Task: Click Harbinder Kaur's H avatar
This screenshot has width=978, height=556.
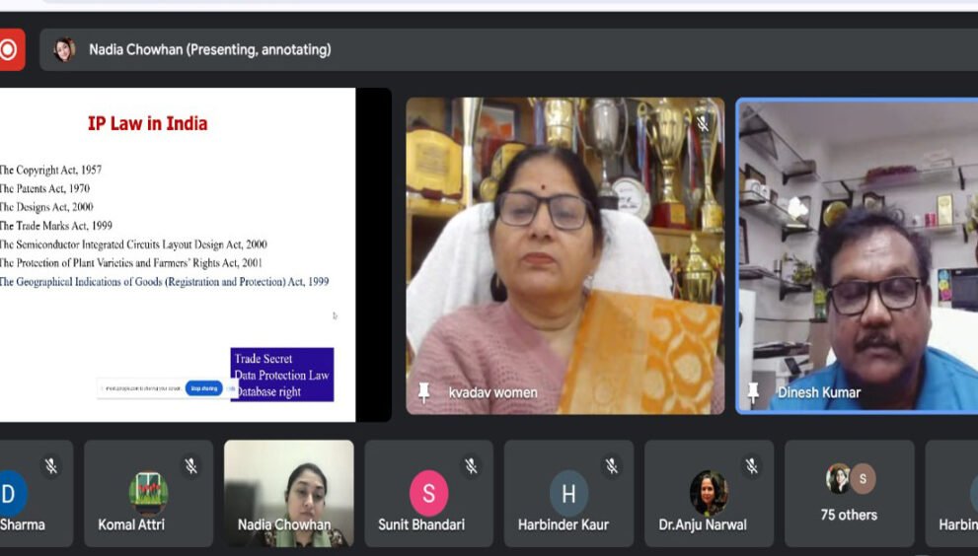Action: 568,493
